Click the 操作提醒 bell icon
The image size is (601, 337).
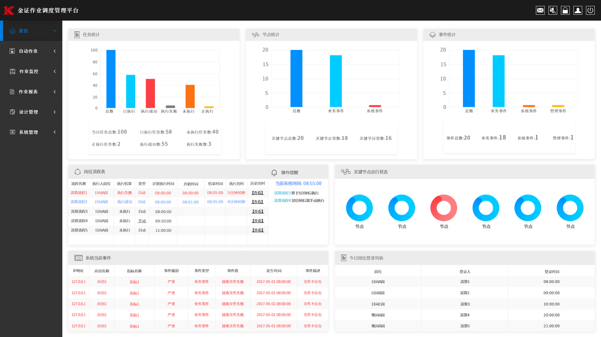(274, 172)
